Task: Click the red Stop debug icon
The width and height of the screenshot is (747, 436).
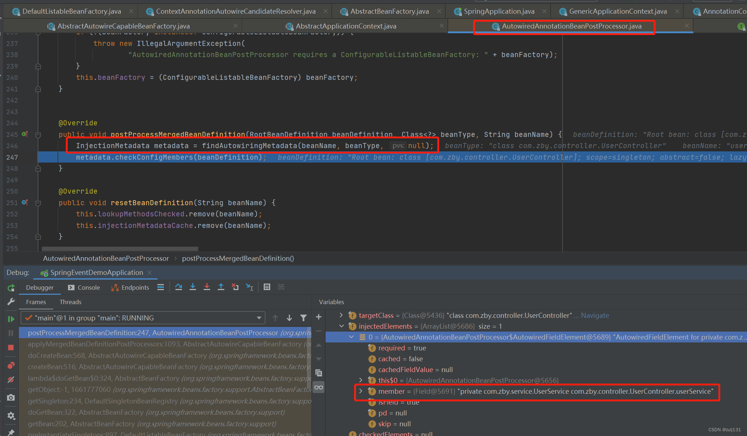Action: 11,347
